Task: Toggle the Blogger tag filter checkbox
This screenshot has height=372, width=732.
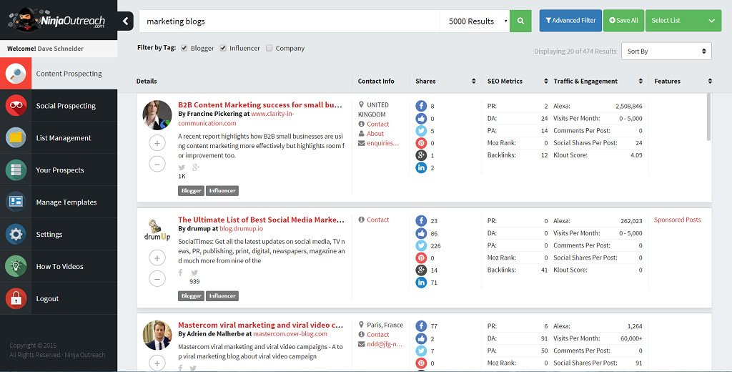Action: click(184, 48)
